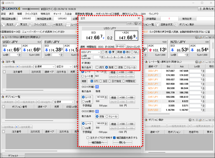Click the gear settings icon in order dialog
The width and height of the screenshot is (215, 158).
(x=136, y=24)
